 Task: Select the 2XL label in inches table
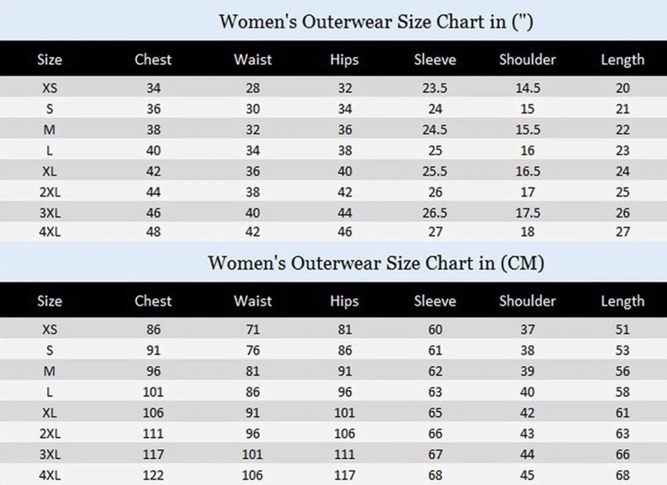pos(50,192)
